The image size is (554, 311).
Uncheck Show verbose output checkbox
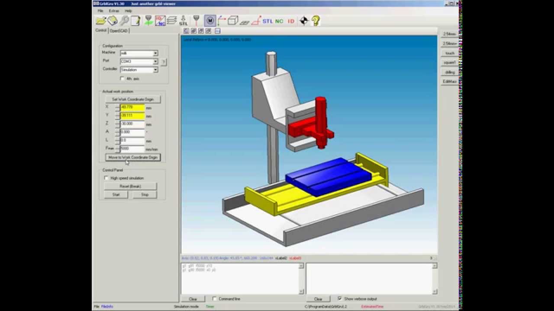(340, 298)
